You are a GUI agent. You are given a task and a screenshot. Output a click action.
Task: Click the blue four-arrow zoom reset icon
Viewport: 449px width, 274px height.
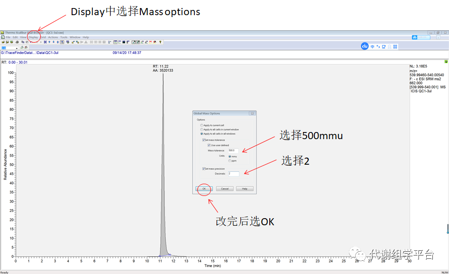click(x=45, y=42)
